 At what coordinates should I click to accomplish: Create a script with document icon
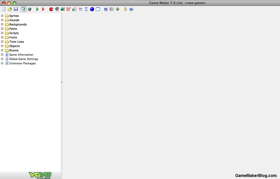pos(75,9)
